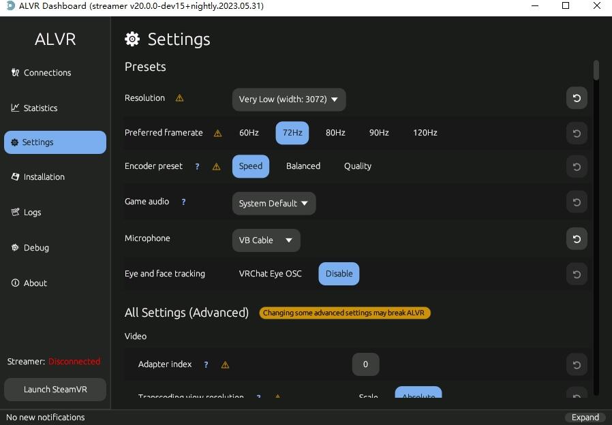
Task: Reset the Game audio setting
Action: (577, 202)
